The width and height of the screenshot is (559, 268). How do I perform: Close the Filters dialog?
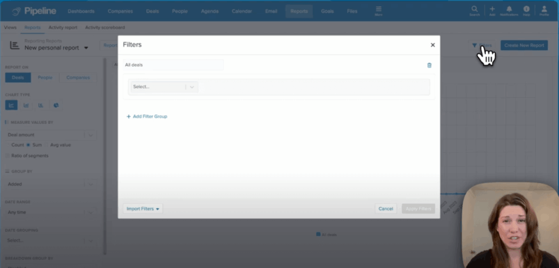tap(433, 45)
